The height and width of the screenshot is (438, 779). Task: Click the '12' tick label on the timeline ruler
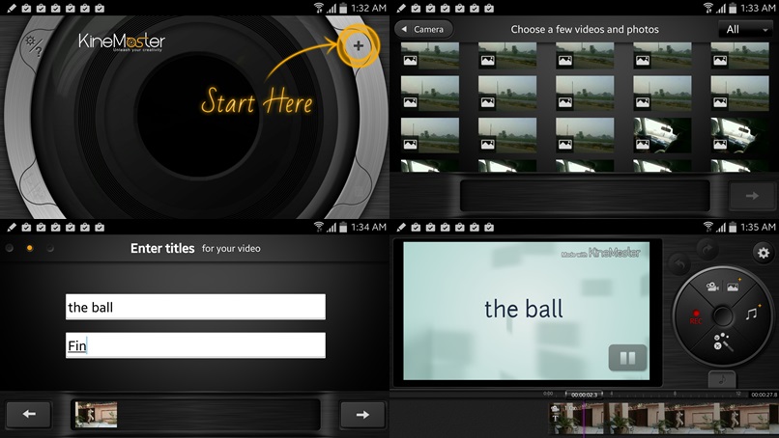(738, 394)
